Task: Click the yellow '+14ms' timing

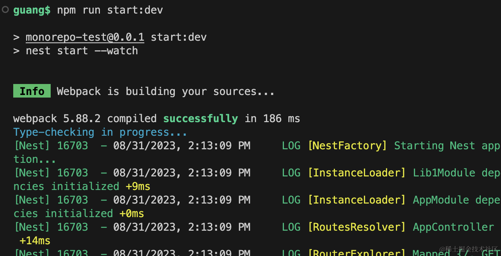Action: 35,241
